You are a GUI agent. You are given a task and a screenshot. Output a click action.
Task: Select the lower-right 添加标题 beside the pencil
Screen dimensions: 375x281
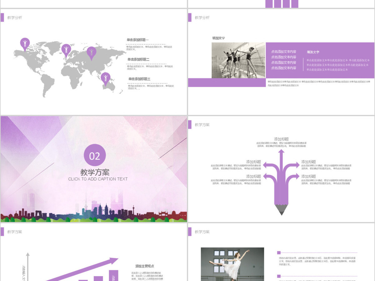coord(308,176)
